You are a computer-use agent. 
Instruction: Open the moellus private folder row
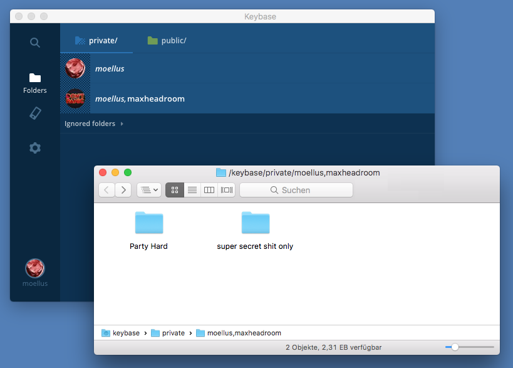click(247, 68)
